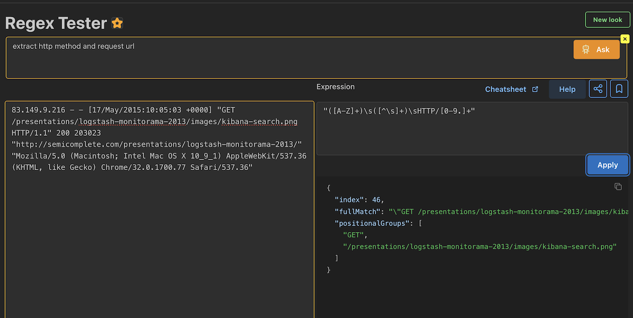This screenshot has width=633, height=318.
Task: Copy the match result with copy icon
Action: point(618,186)
